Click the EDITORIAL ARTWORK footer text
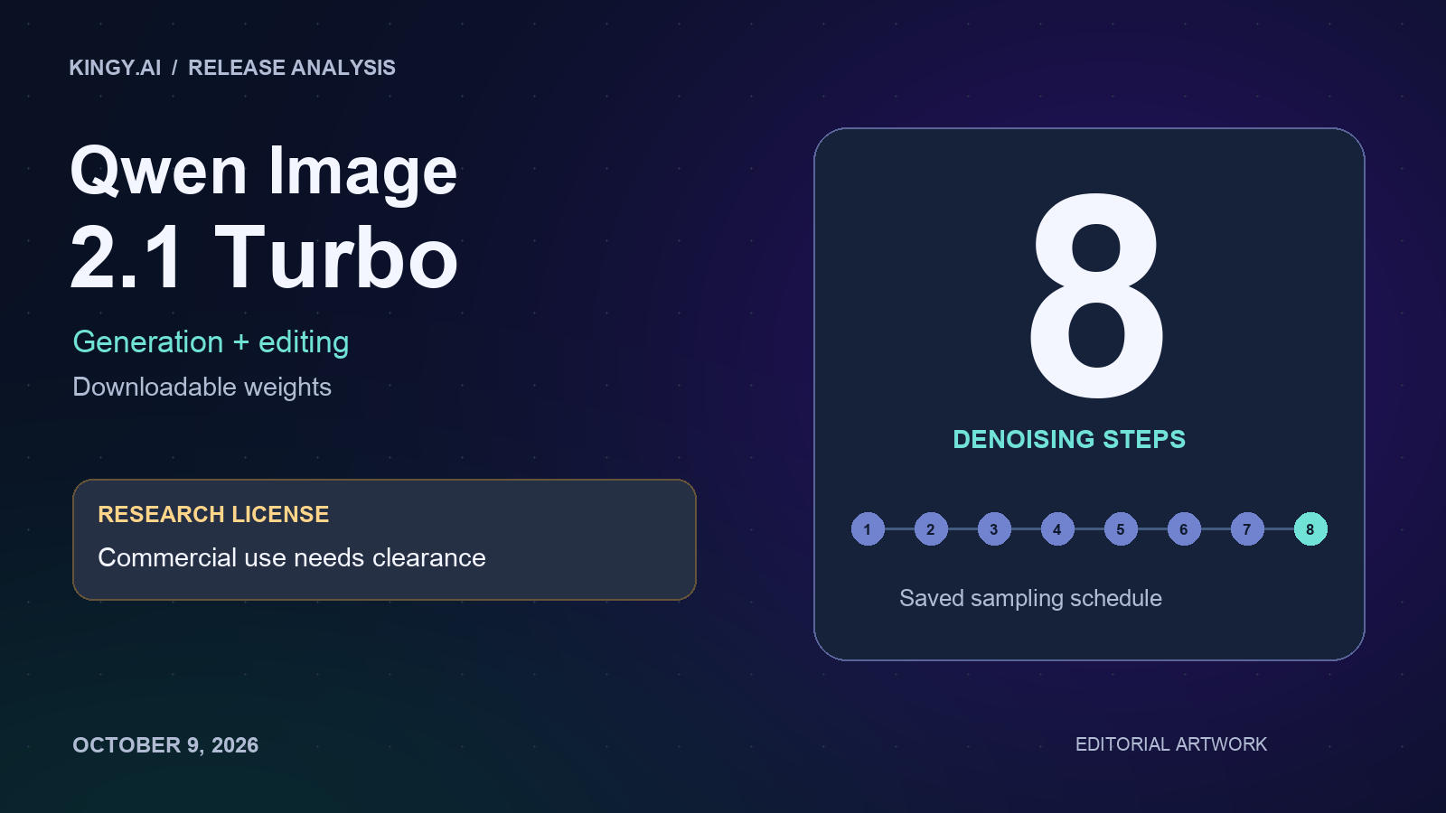The image size is (1446, 813). coord(1171,744)
